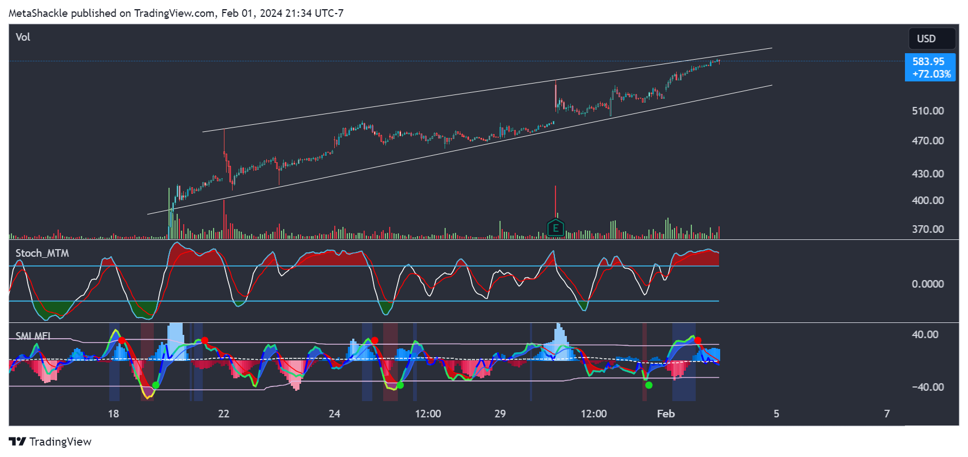Select the Vol indicator label
This screenshot has height=457, width=968.
pos(23,37)
